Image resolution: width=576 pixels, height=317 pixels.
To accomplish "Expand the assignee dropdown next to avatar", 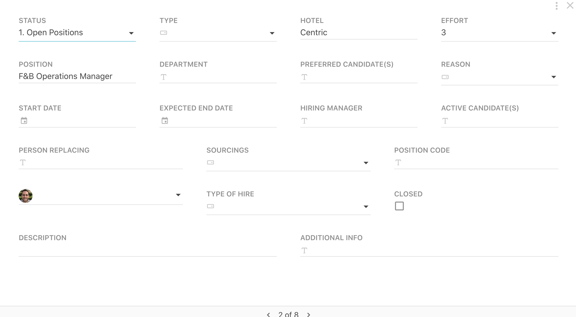I will [178, 195].
